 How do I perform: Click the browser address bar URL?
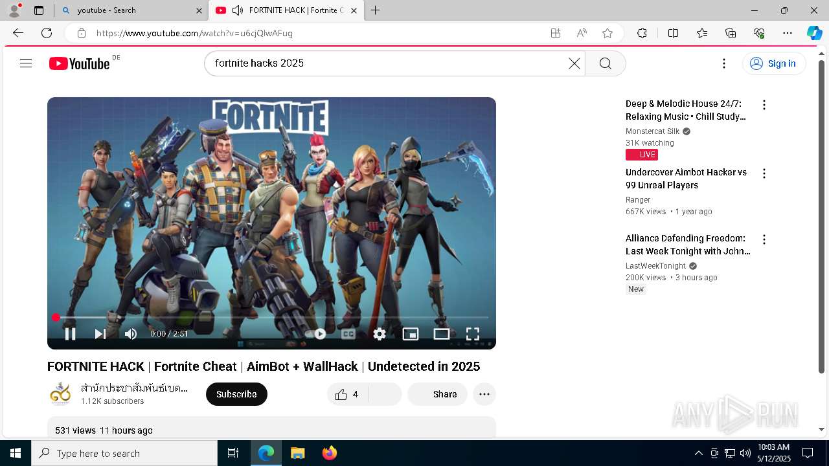click(x=194, y=33)
